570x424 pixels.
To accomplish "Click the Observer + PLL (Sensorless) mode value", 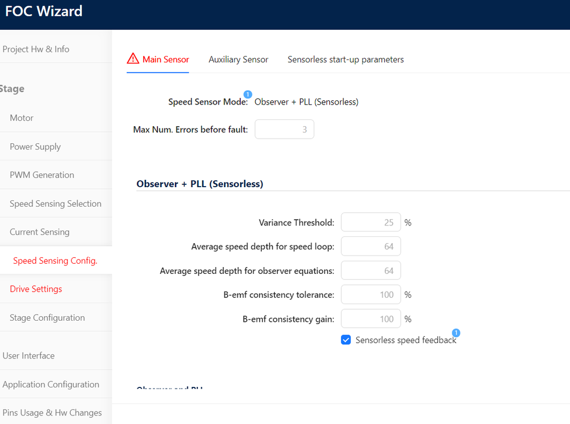I will click(x=306, y=102).
